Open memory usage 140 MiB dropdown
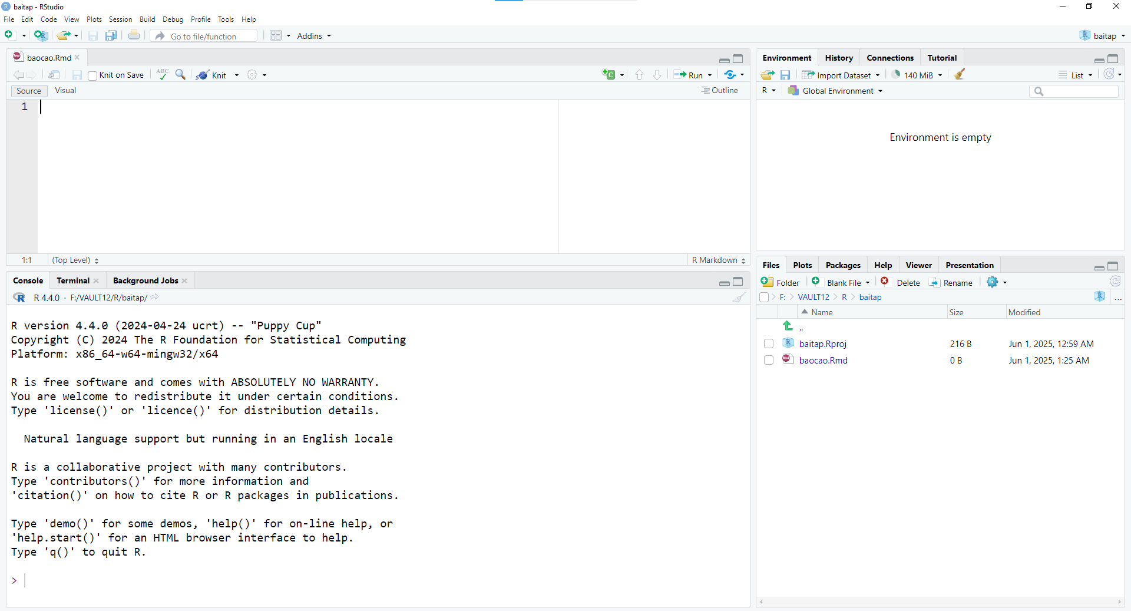Screen dimensions: 1131x611 [x=917, y=75]
